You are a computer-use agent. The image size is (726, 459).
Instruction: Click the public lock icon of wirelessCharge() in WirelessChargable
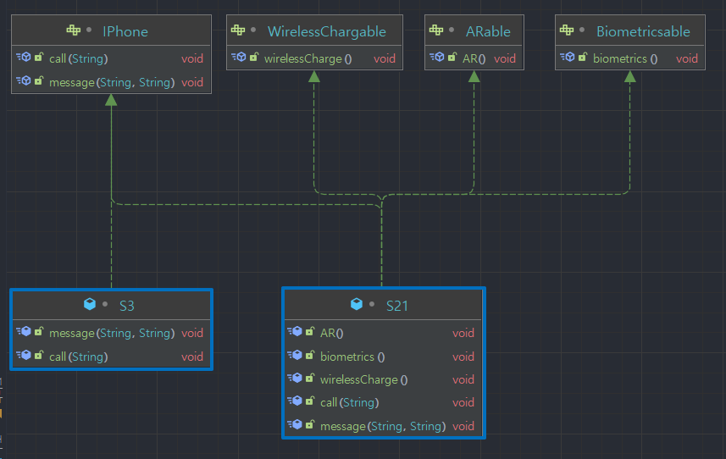pos(254,57)
